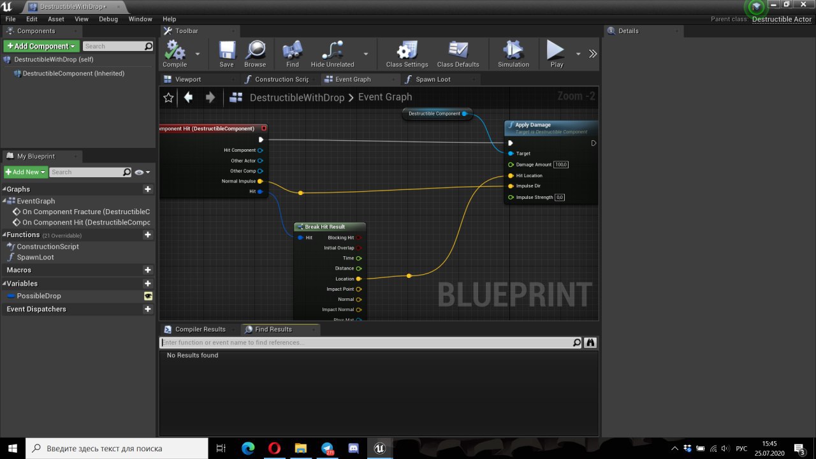Viewport: 816px width, 459px height.
Task: Open Discord from taskbar
Action: coord(353,448)
